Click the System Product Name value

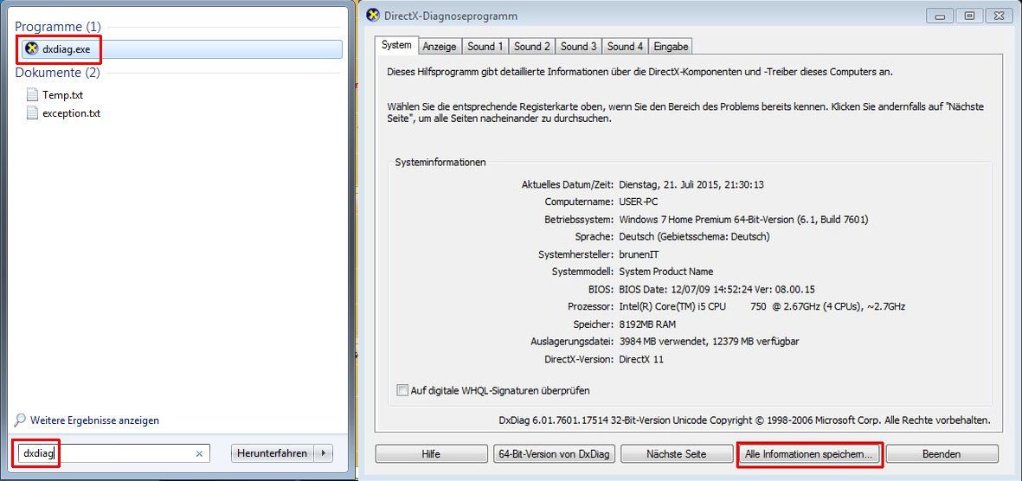click(x=665, y=272)
